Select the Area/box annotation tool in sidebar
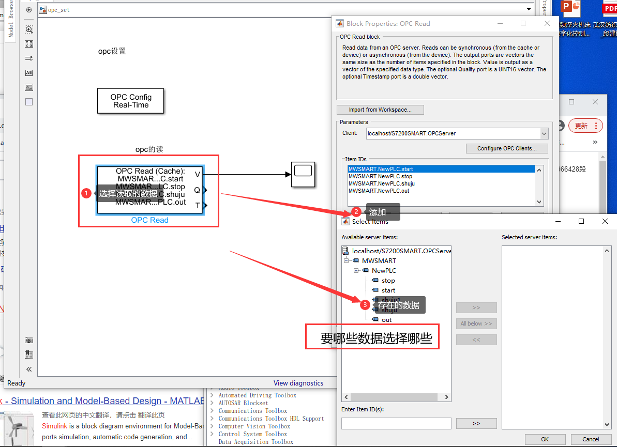Viewport: 617px width, 447px height. (28, 102)
